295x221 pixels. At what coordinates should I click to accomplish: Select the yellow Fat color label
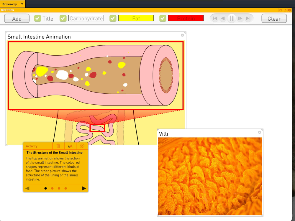tap(136, 18)
